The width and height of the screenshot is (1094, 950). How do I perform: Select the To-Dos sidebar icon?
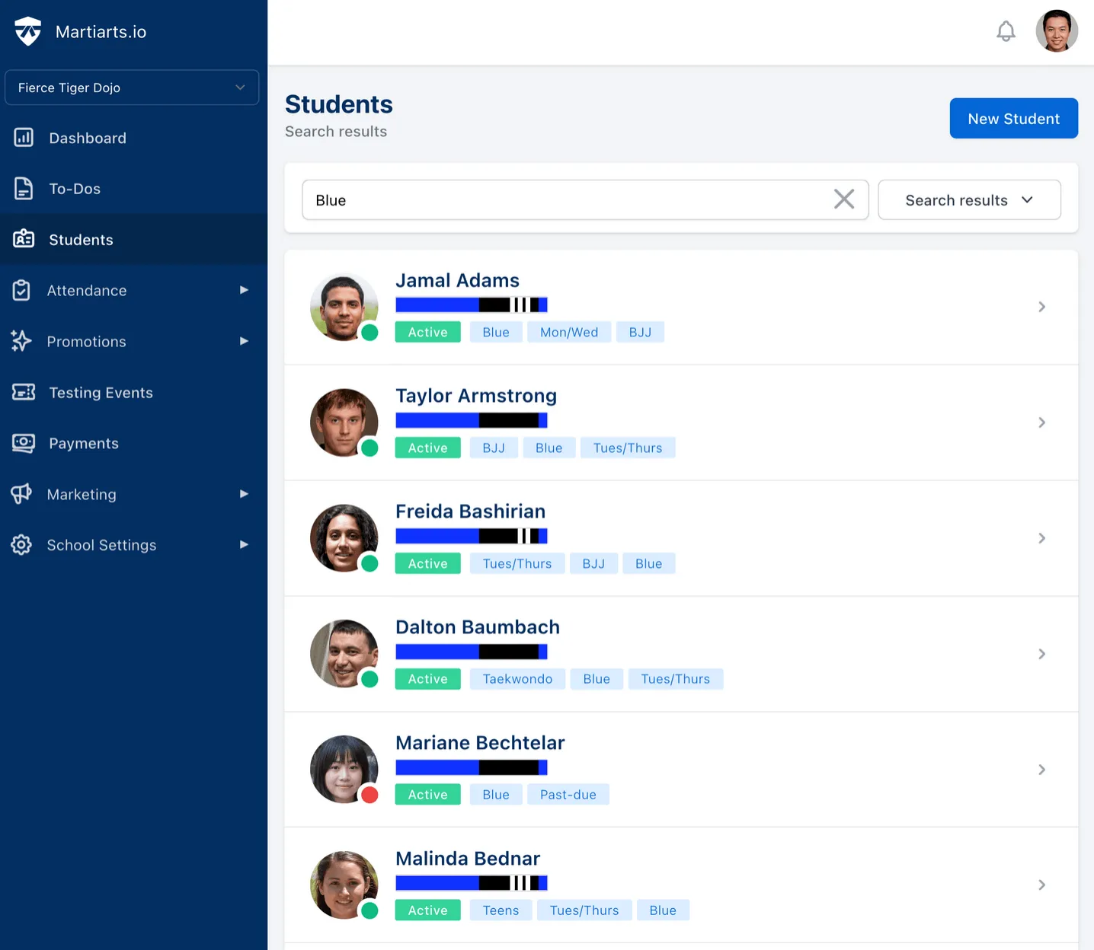(24, 188)
